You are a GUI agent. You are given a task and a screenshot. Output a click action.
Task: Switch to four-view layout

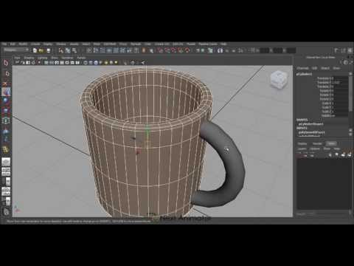6,171
